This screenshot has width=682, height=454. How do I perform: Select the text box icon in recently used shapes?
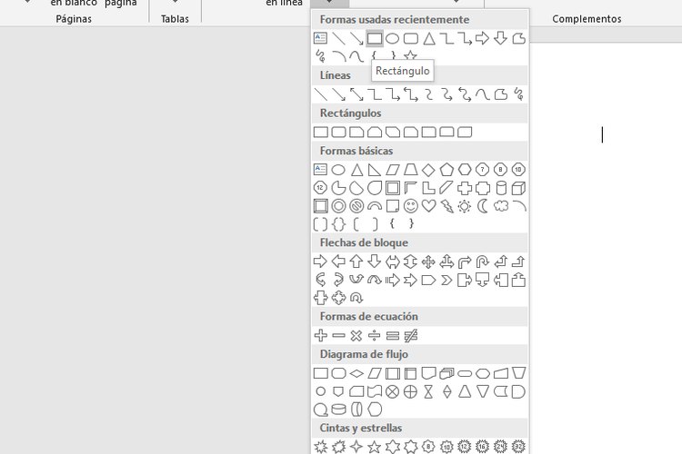pos(321,38)
